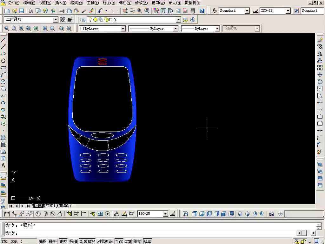Select the Erase modify tool
Viewport: 325px width, 244px height.
pyautogui.click(x=320, y=40)
